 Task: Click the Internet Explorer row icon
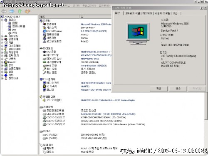(45, 31)
